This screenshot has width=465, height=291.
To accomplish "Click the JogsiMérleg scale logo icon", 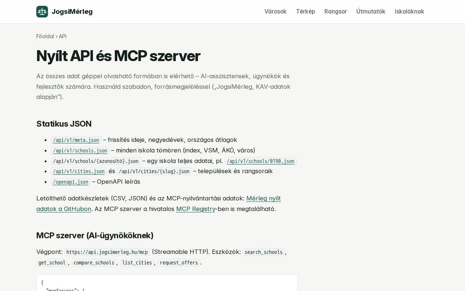I will [x=42, y=12].
